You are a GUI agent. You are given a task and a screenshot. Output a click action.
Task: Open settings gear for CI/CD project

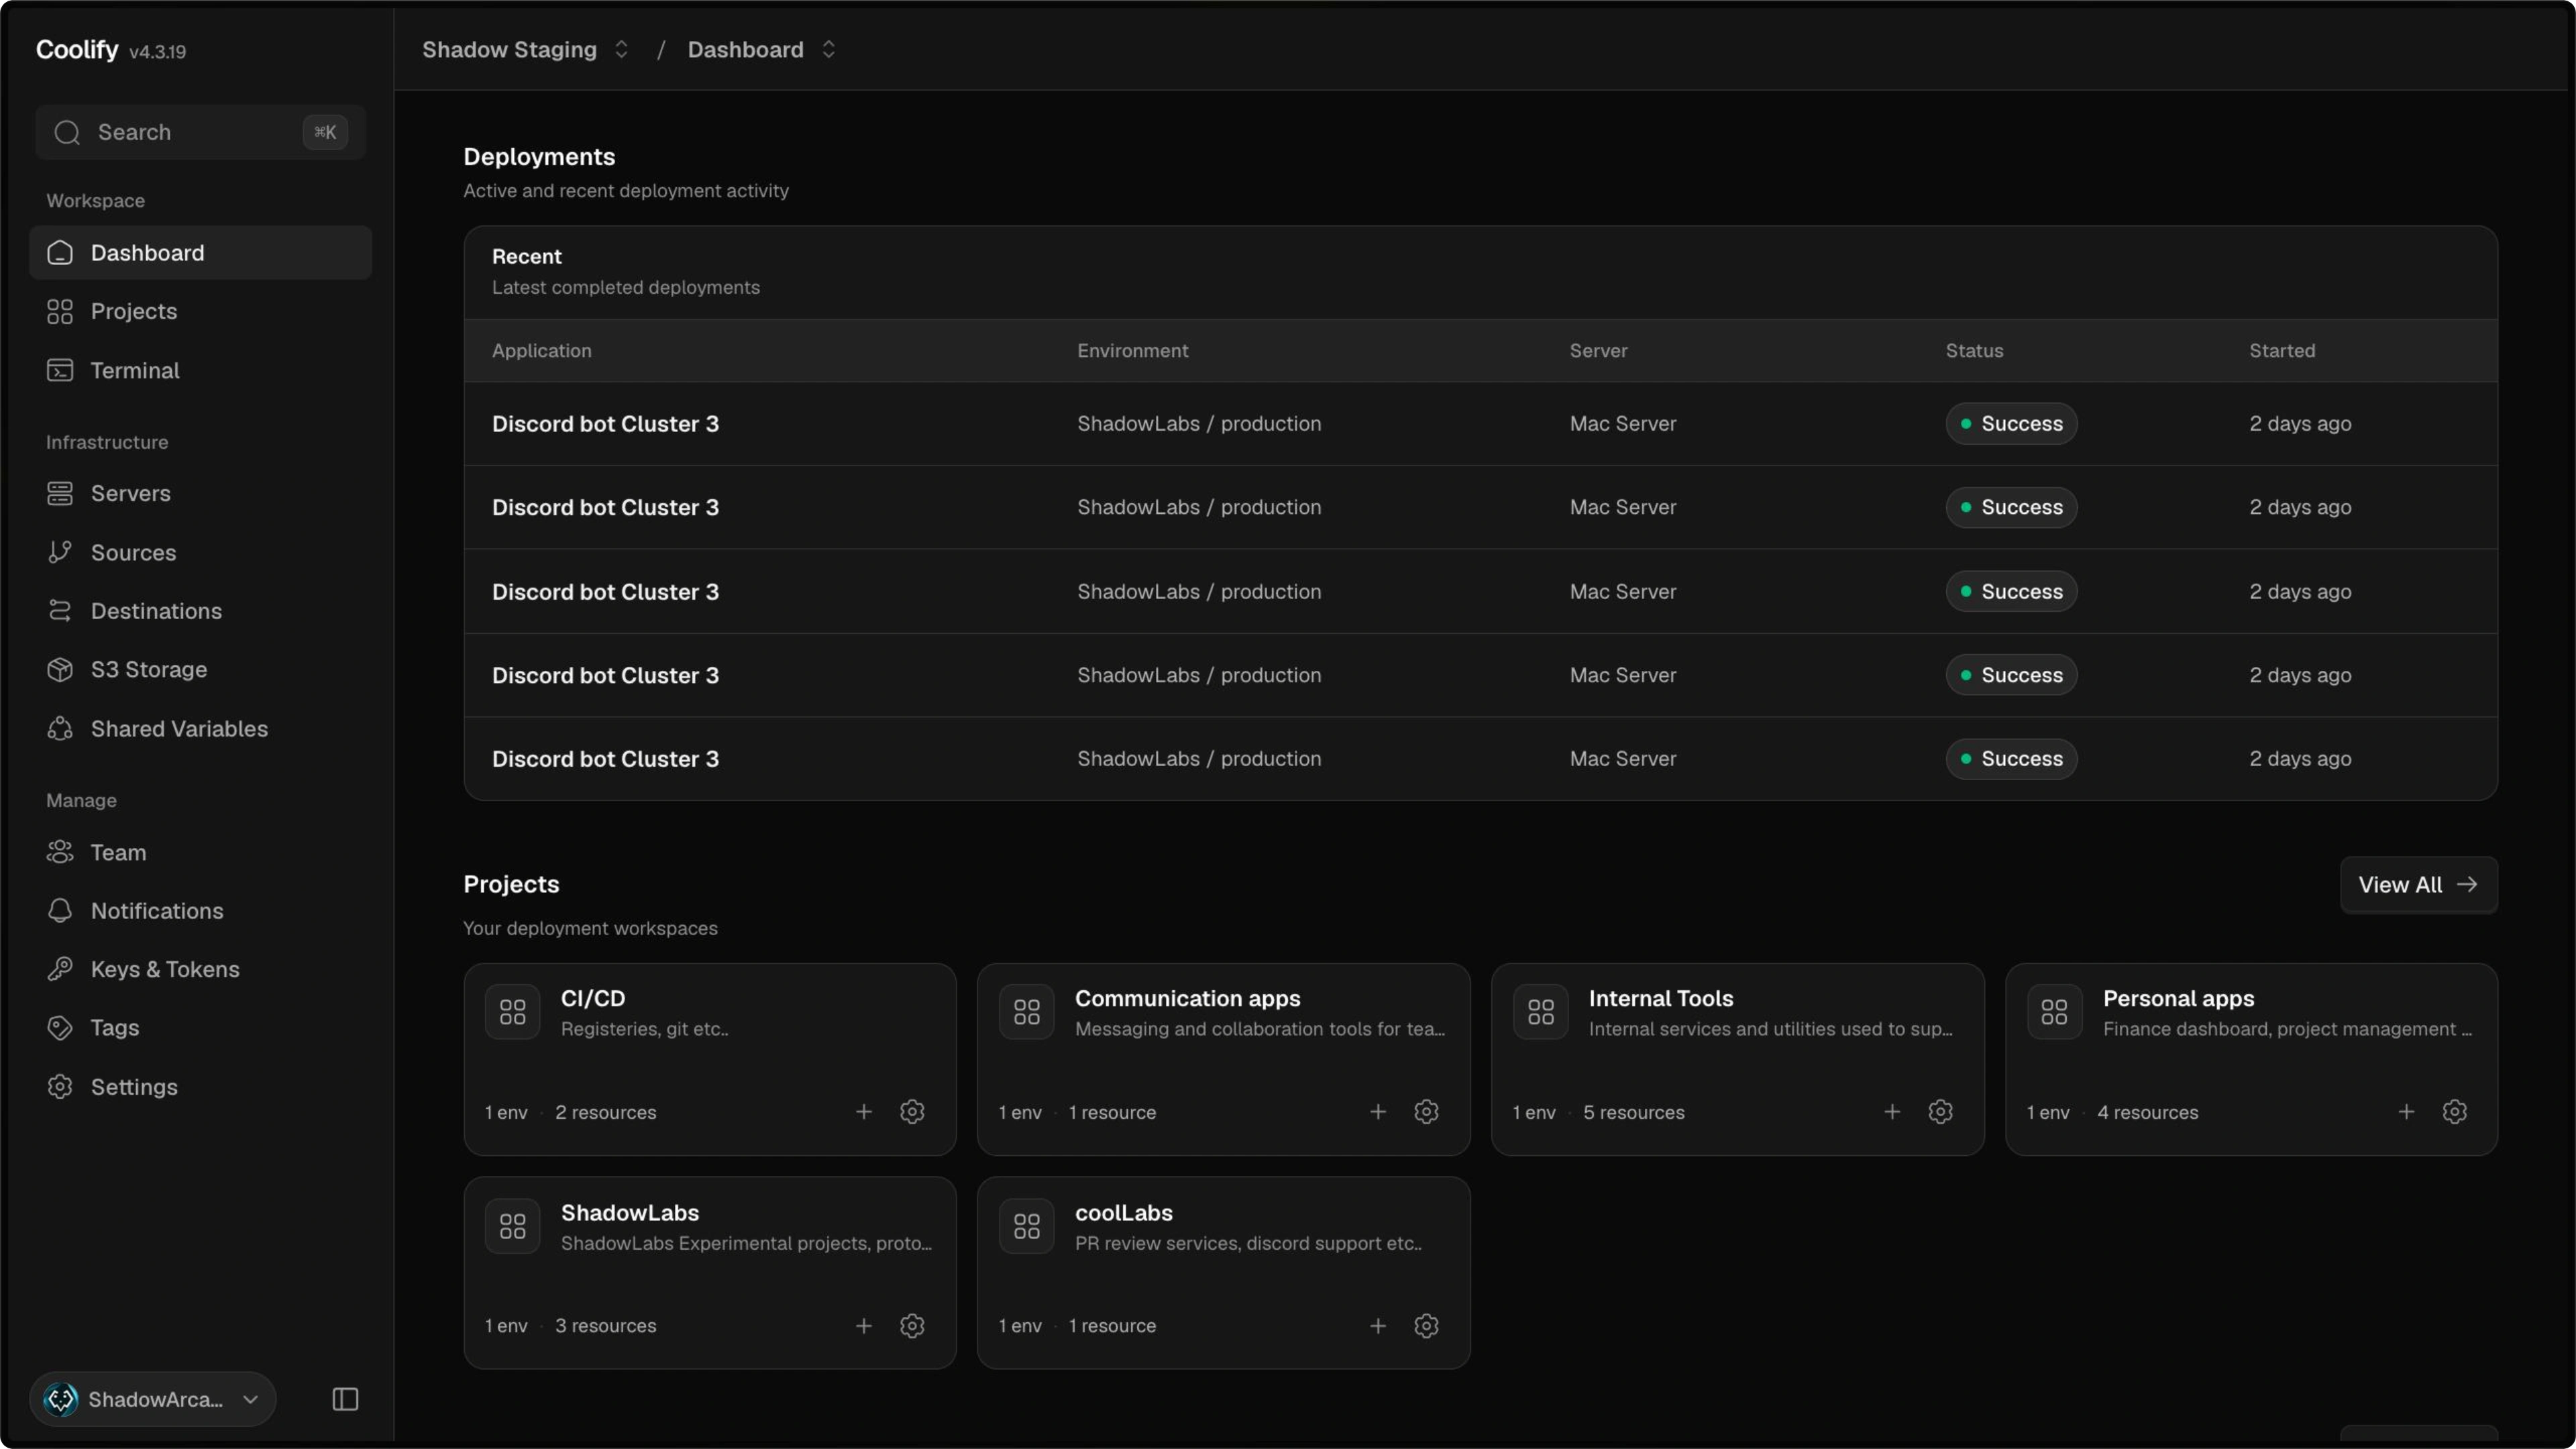point(912,1112)
